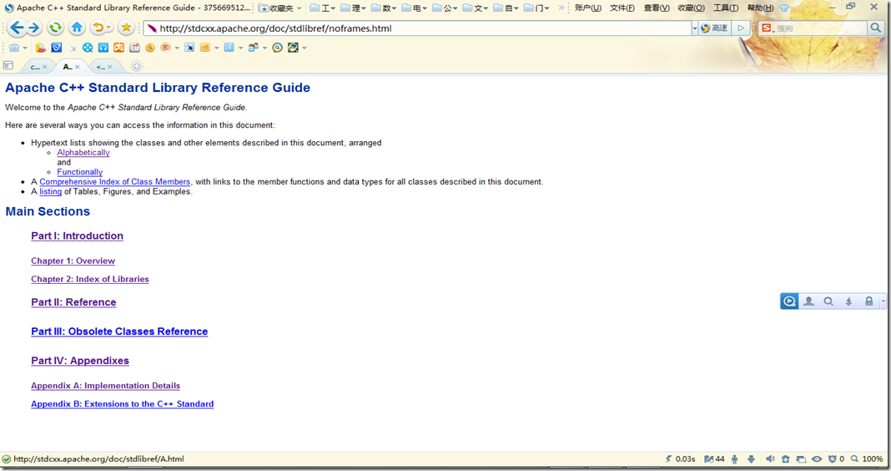This screenshot has width=891, height=471.
Task: Go forward with the blue right arrow
Action: point(34,28)
